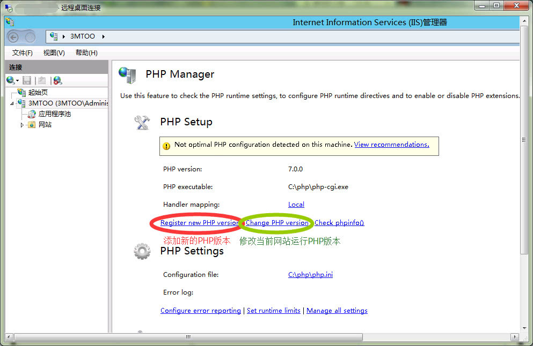
Task: Click the horizontal scrollbar at the bottom
Action: pyautogui.click(x=188, y=337)
